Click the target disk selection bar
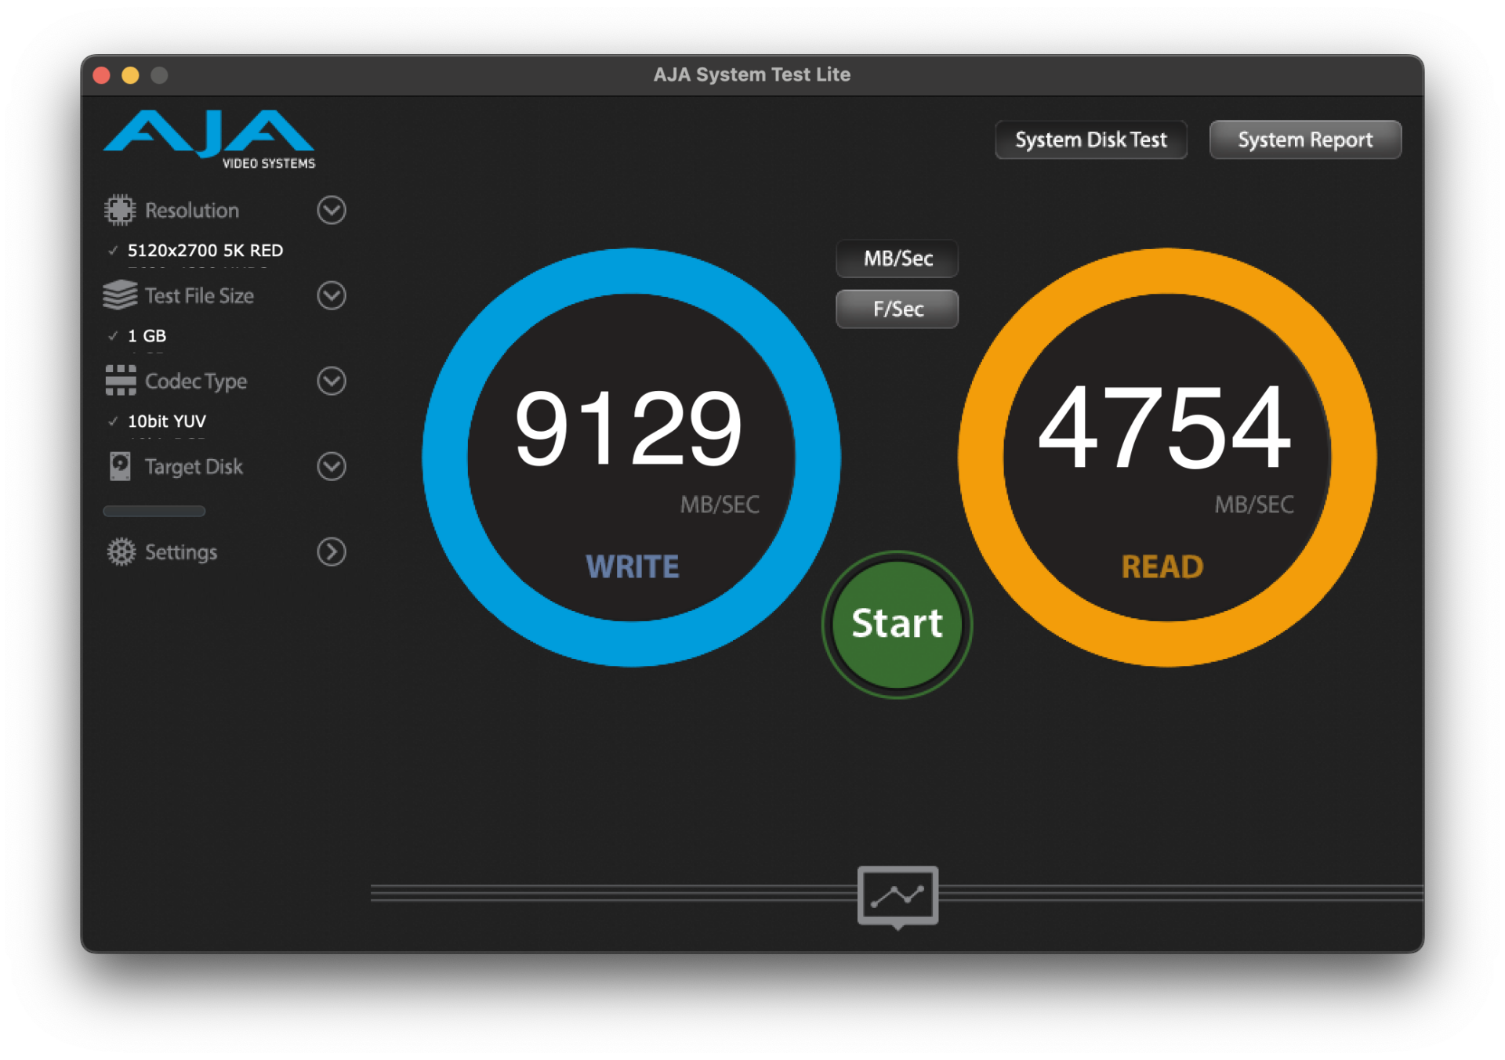The height and width of the screenshot is (1060, 1505). click(154, 512)
